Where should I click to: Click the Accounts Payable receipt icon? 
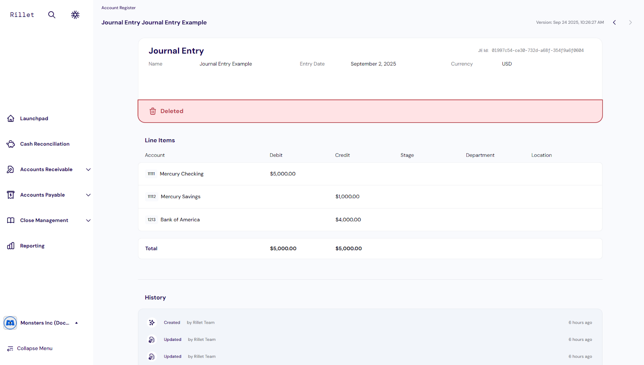[x=11, y=195]
